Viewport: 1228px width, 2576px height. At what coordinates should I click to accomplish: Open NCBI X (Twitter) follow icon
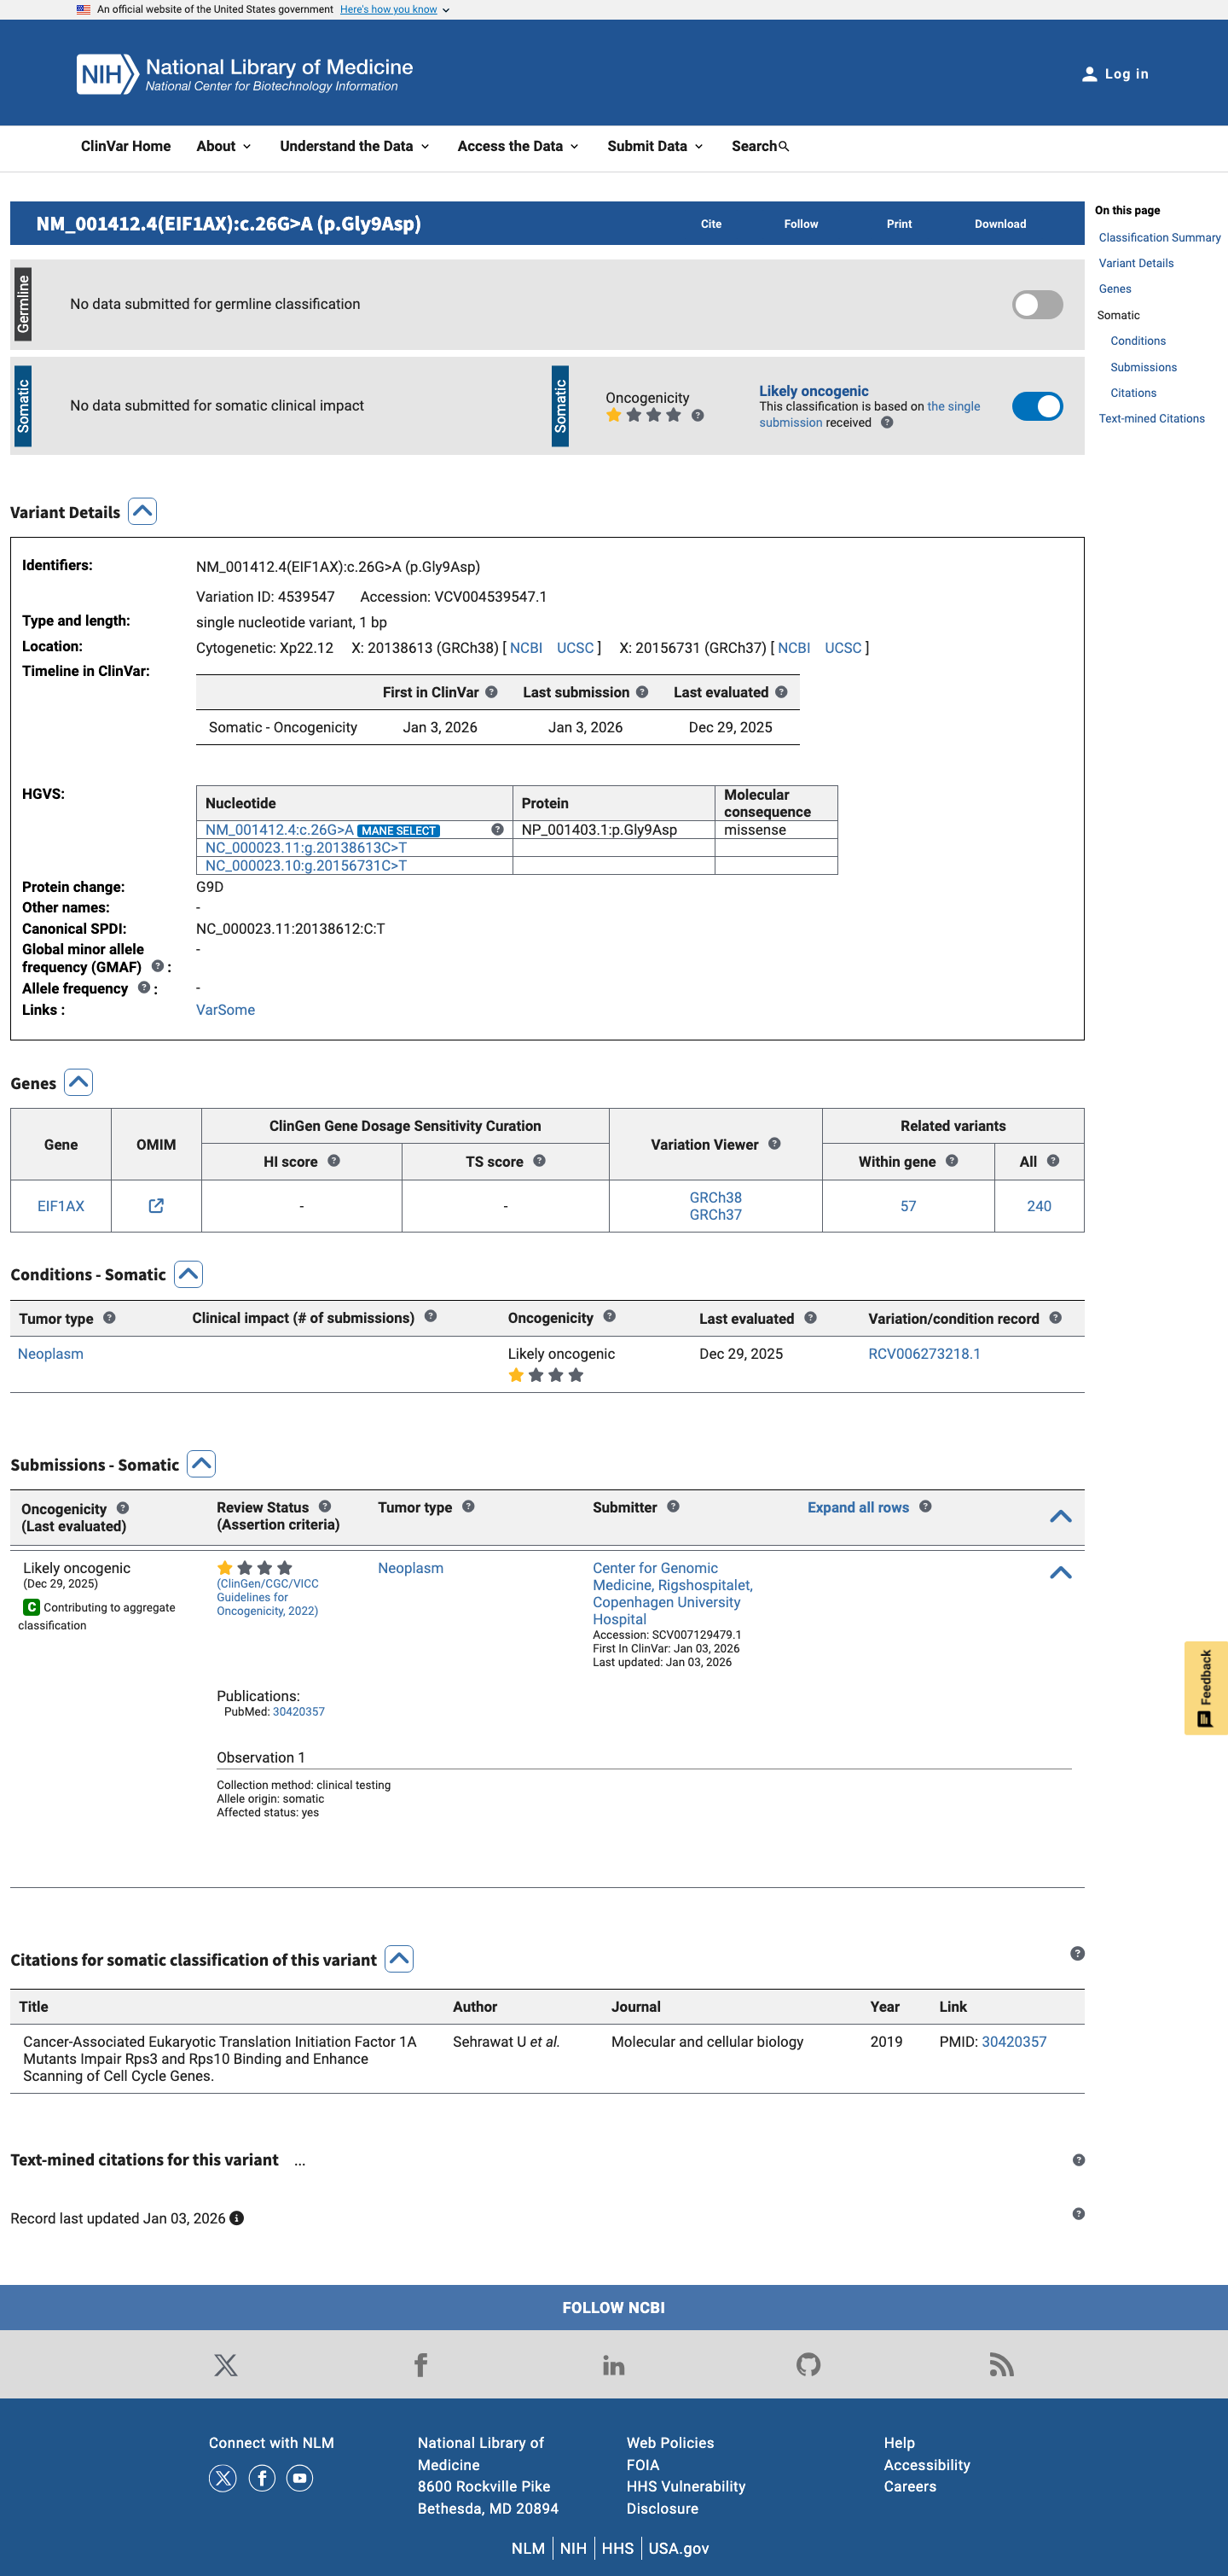[x=226, y=2365]
